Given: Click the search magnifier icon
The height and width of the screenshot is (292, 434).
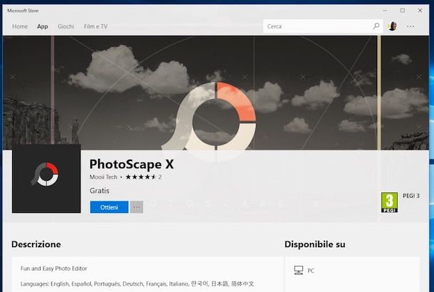Looking at the screenshot, I should [376, 26].
